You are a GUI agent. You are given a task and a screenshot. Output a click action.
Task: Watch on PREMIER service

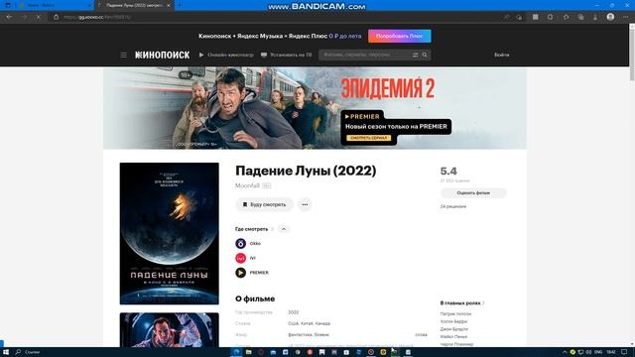tap(252, 273)
